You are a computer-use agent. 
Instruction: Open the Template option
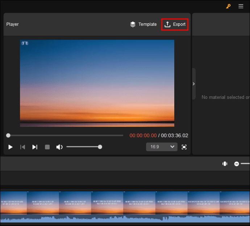click(143, 24)
